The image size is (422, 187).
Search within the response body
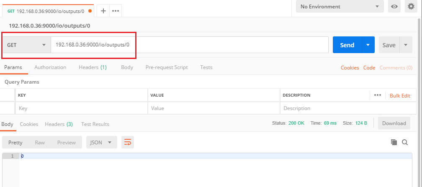[405, 142]
